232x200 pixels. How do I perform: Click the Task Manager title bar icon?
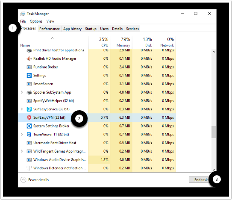click(x=23, y=14)
